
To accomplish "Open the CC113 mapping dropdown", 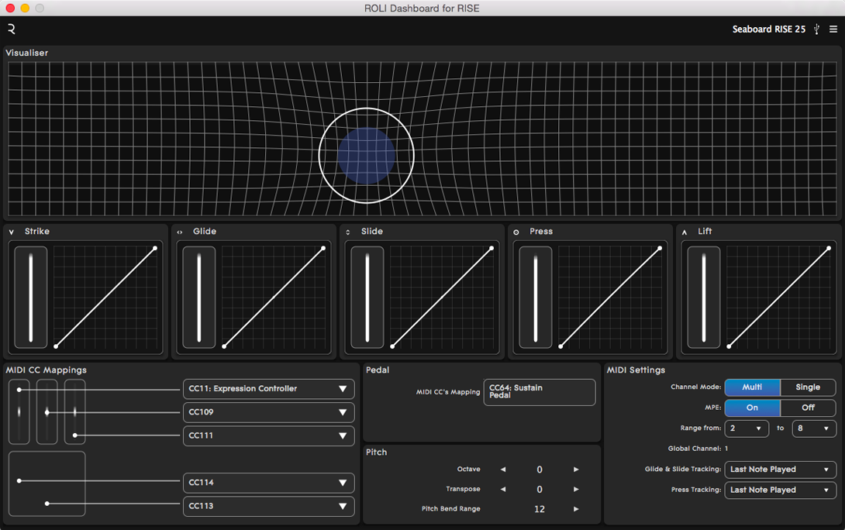I will (268, 506).
